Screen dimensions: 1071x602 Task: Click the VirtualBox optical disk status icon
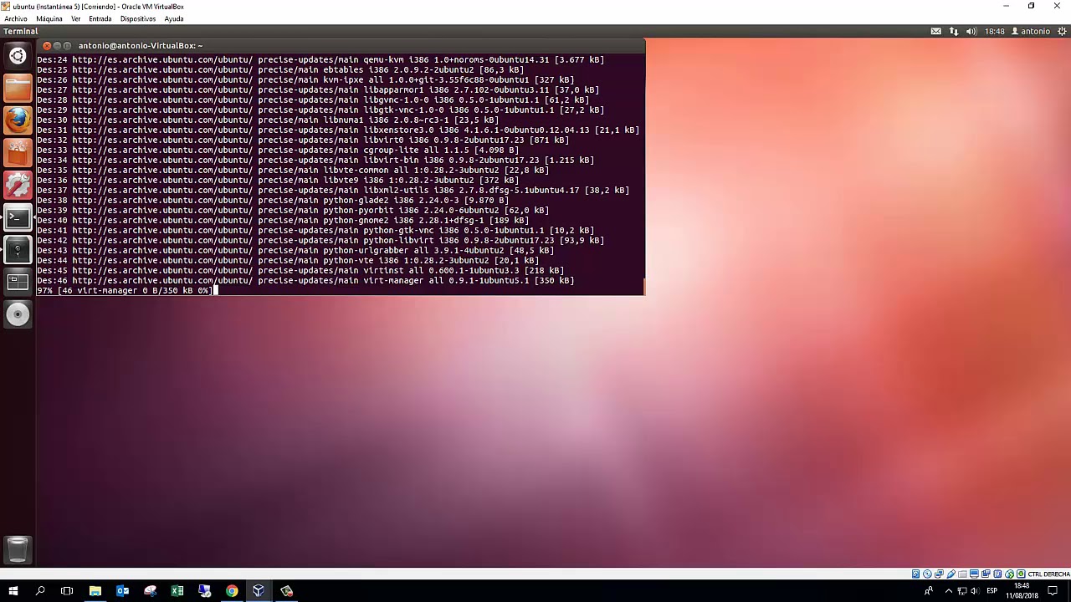(x=927, y=574)
